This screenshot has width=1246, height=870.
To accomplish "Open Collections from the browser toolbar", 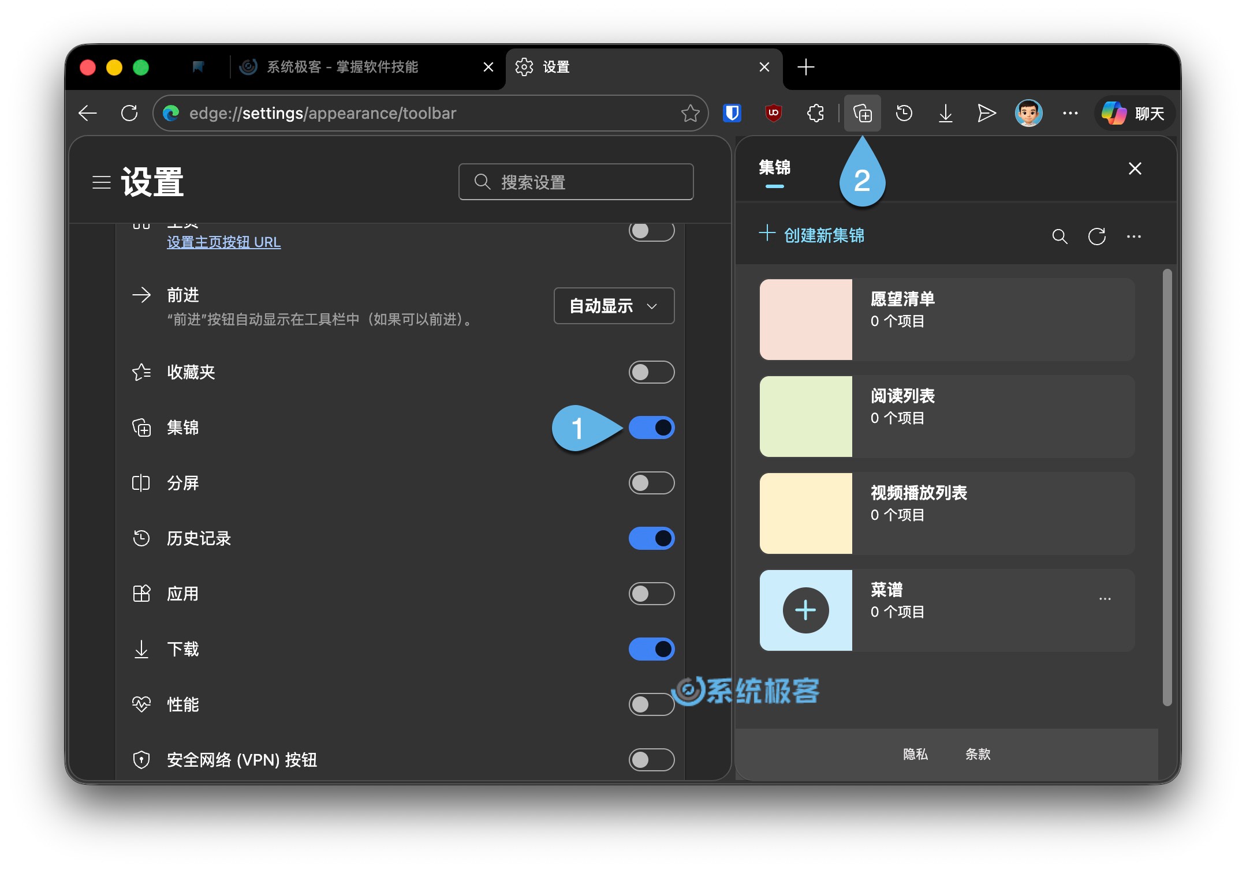I will tap(862, 113).
